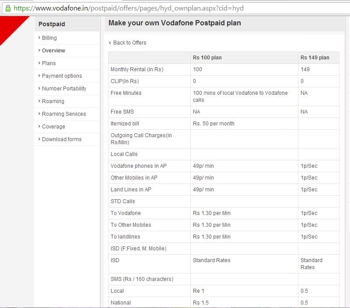
Task: Click the 'Itemized bill' row label
Action: pos(125,124)
